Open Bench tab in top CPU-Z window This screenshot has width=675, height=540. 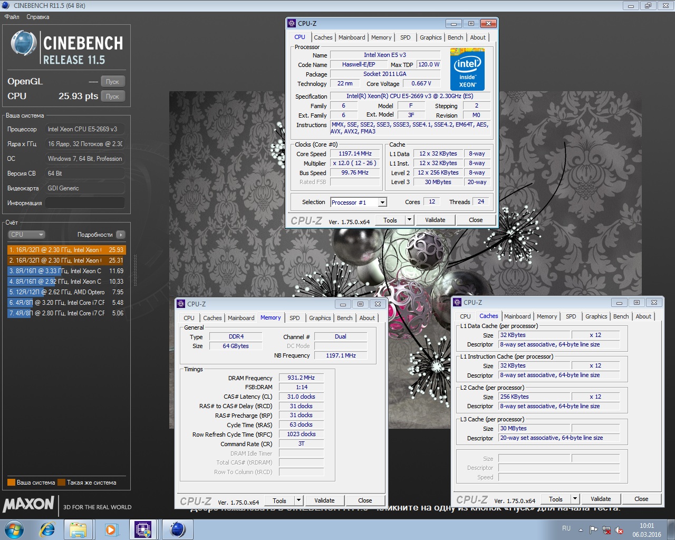click(456, 37)
